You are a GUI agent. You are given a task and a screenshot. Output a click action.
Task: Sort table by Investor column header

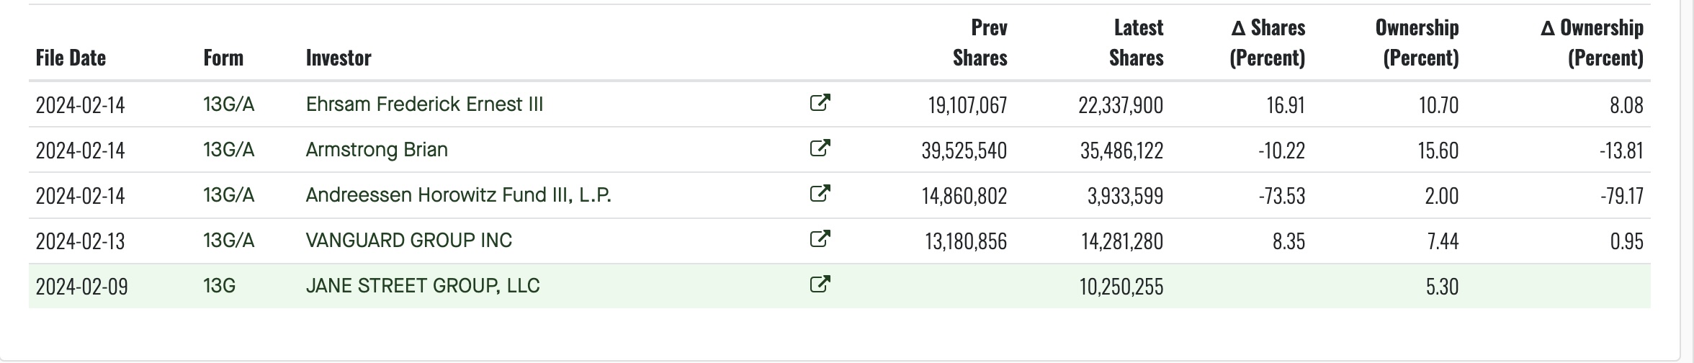[x=339, y=58]
